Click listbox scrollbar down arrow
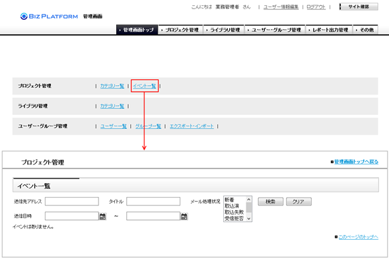Screen dimensions: 389x263 pyautogui.click(x=249, y=219)
